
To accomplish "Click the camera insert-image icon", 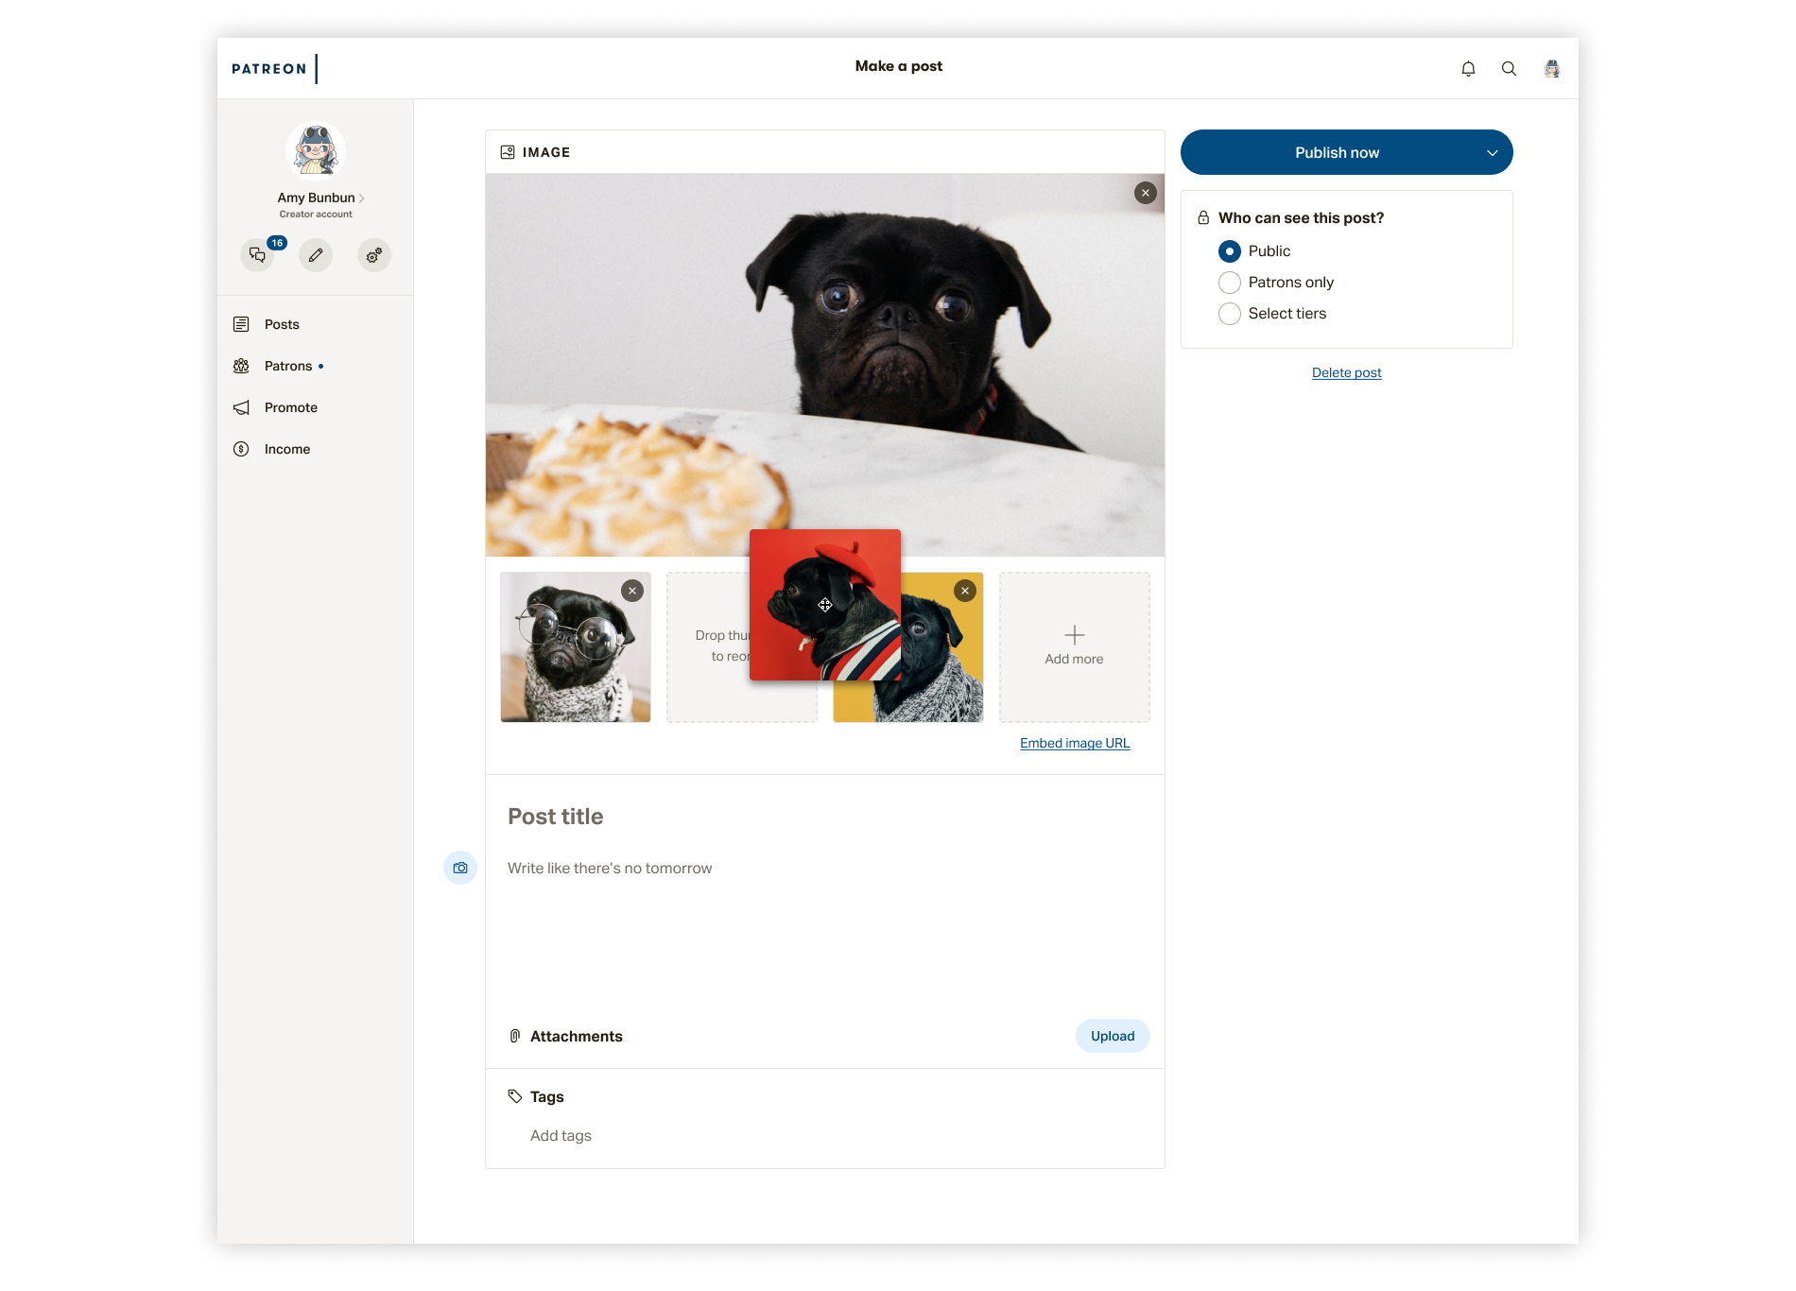I will [460, 868].
